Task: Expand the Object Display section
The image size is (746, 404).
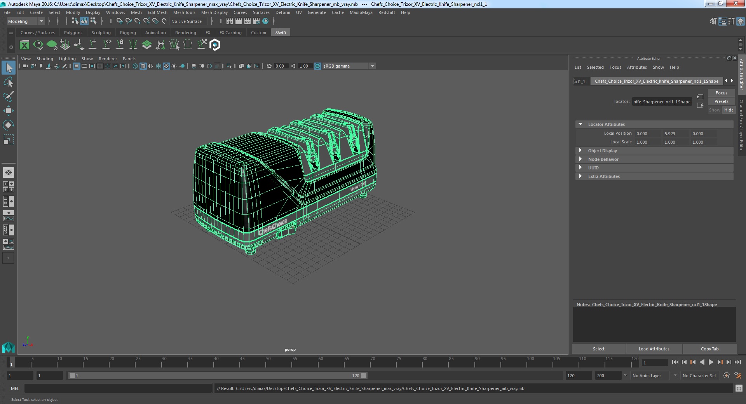Action: point(580,151)
